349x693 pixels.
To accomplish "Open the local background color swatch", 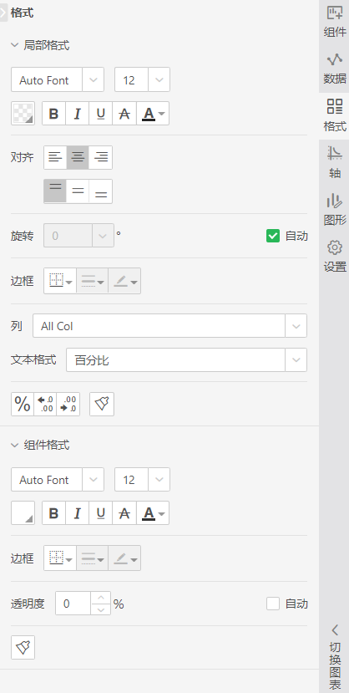I will click(x=23, y=114).
